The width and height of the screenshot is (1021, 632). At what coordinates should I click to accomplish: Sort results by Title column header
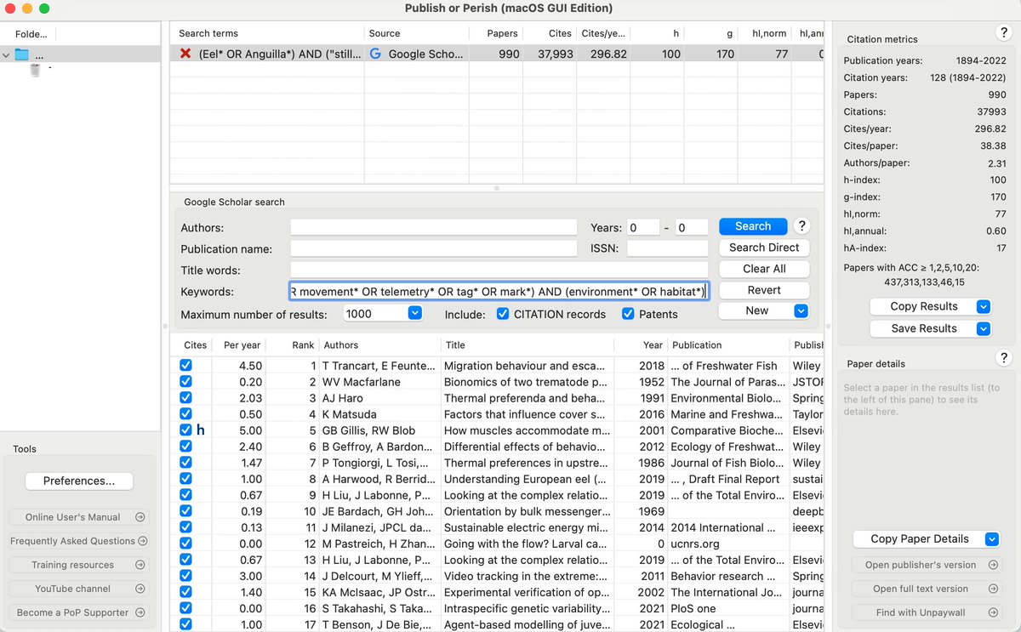455,345
